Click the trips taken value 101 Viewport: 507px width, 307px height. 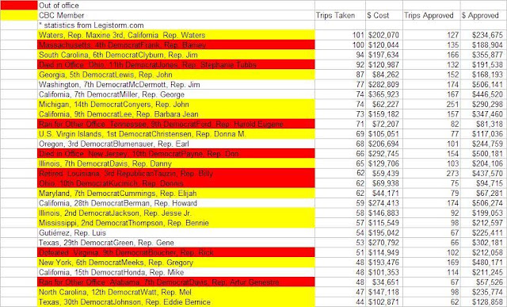tap(358, 35)
